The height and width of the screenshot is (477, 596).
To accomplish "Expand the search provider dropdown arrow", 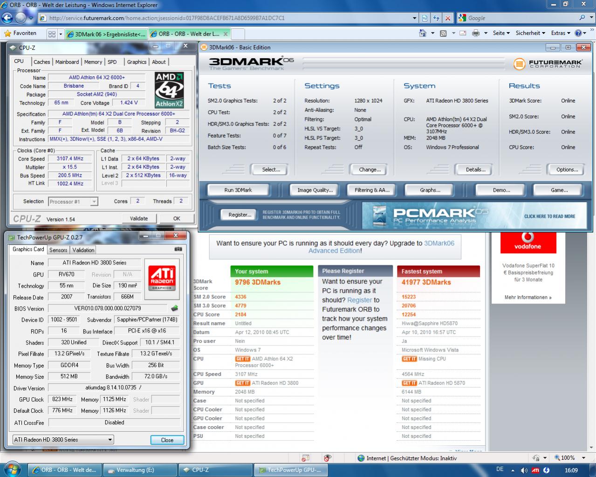I will point(591,18).
